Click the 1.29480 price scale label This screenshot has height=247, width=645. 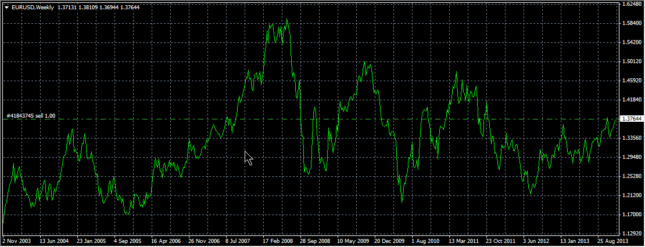tap(630, 157)
